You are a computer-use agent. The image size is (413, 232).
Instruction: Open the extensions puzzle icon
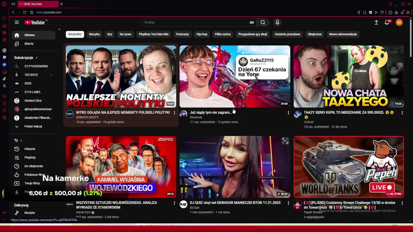390,12
